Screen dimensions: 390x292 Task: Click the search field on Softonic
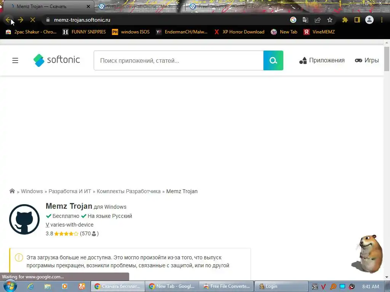point(179,60)
